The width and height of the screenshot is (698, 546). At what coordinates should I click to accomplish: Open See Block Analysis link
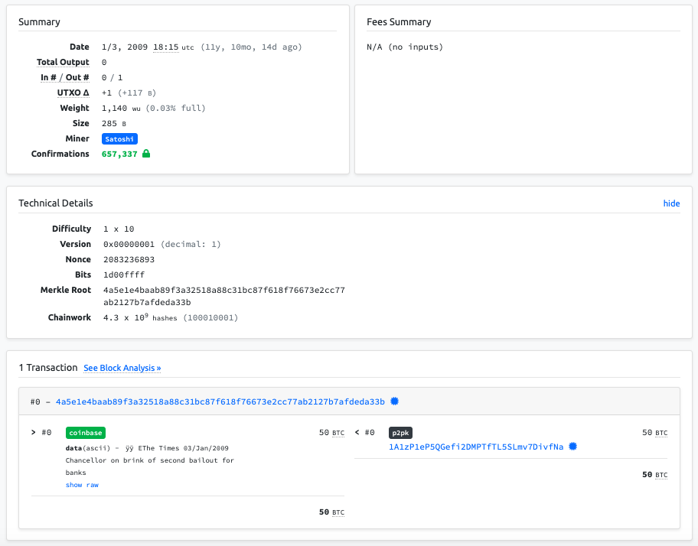coord(122,368)
